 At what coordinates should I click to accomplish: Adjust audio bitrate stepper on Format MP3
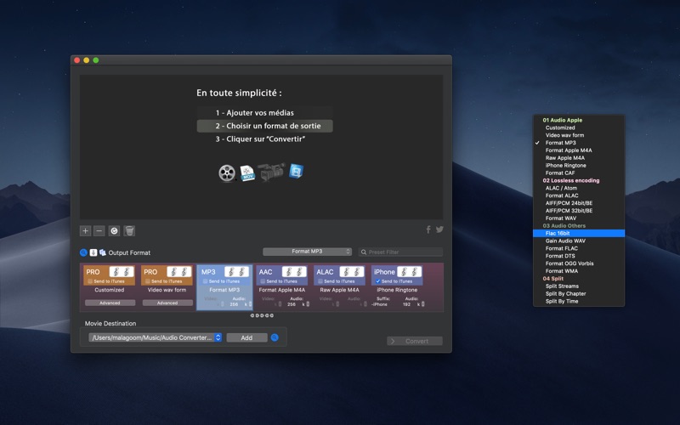point(250,304)
